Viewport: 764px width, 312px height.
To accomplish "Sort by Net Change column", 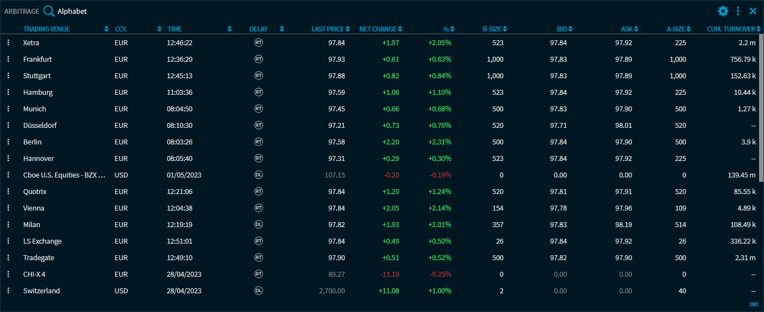I will tap(377, 29).
